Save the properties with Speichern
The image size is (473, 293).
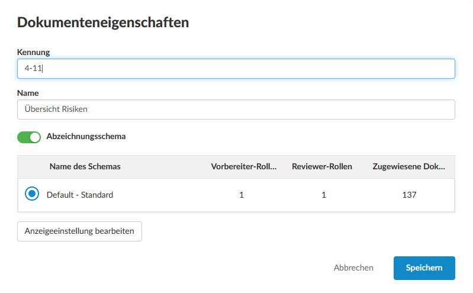click(x=424, y=268)
